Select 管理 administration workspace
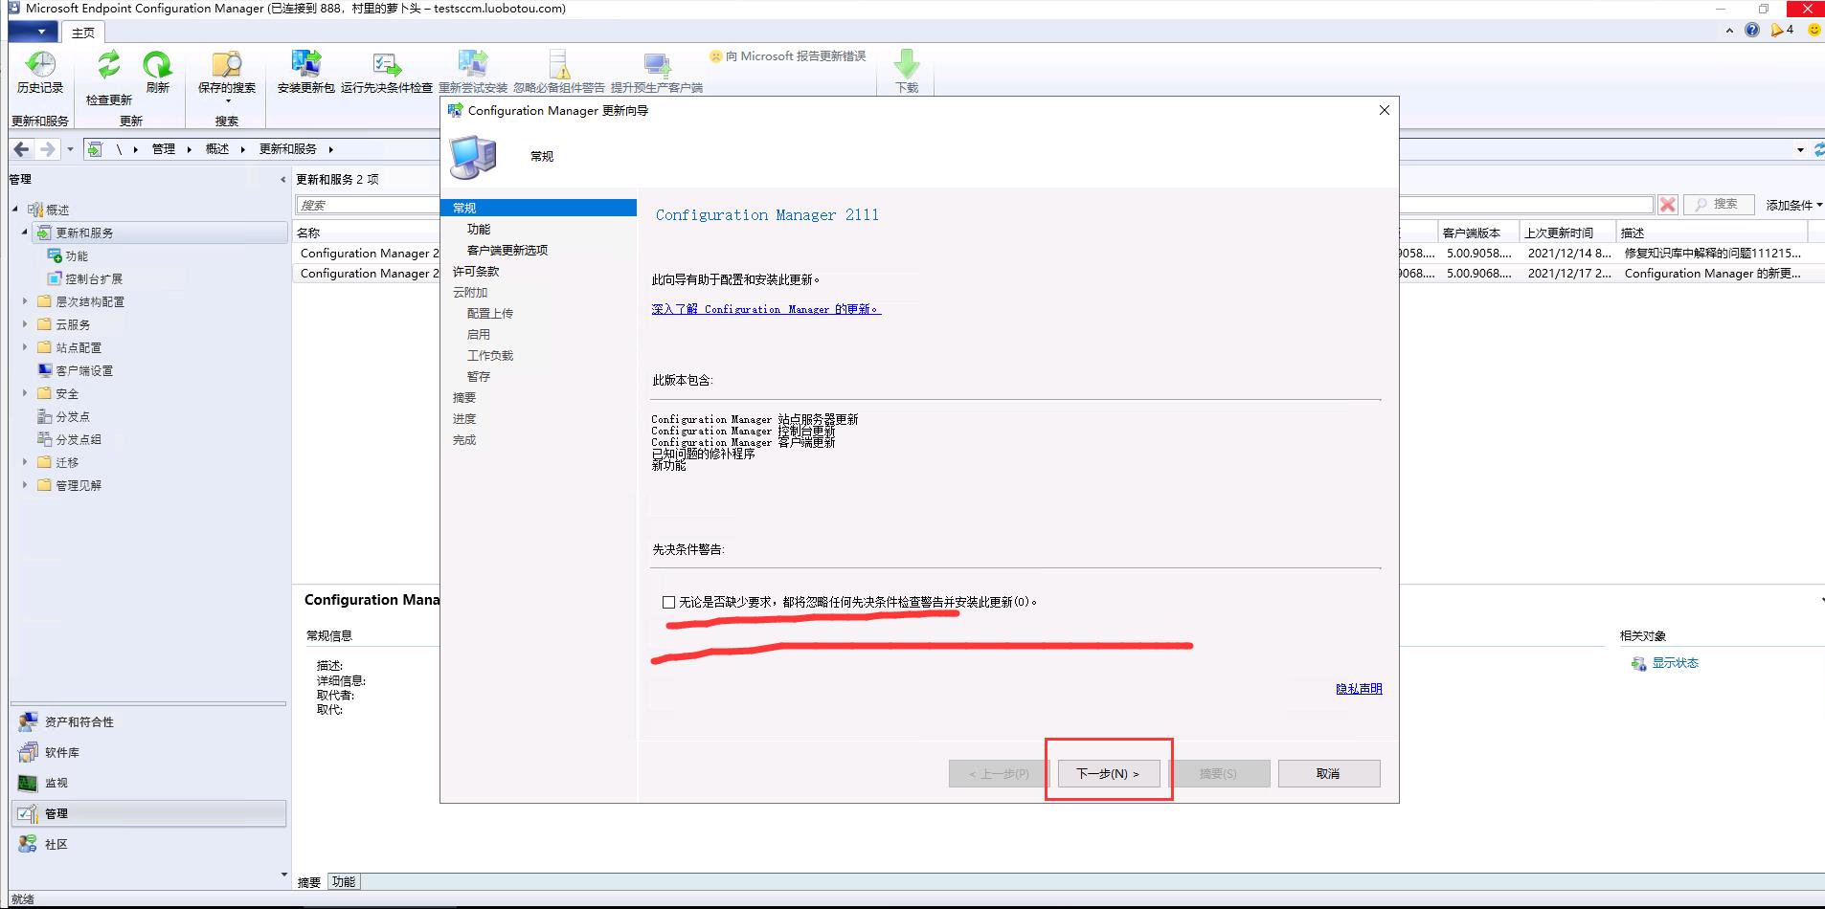 [x=148, y=813]
